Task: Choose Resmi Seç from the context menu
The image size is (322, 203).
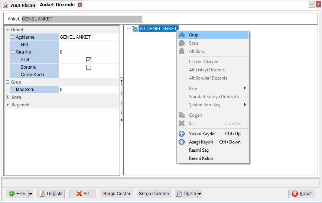Action: 199,150
